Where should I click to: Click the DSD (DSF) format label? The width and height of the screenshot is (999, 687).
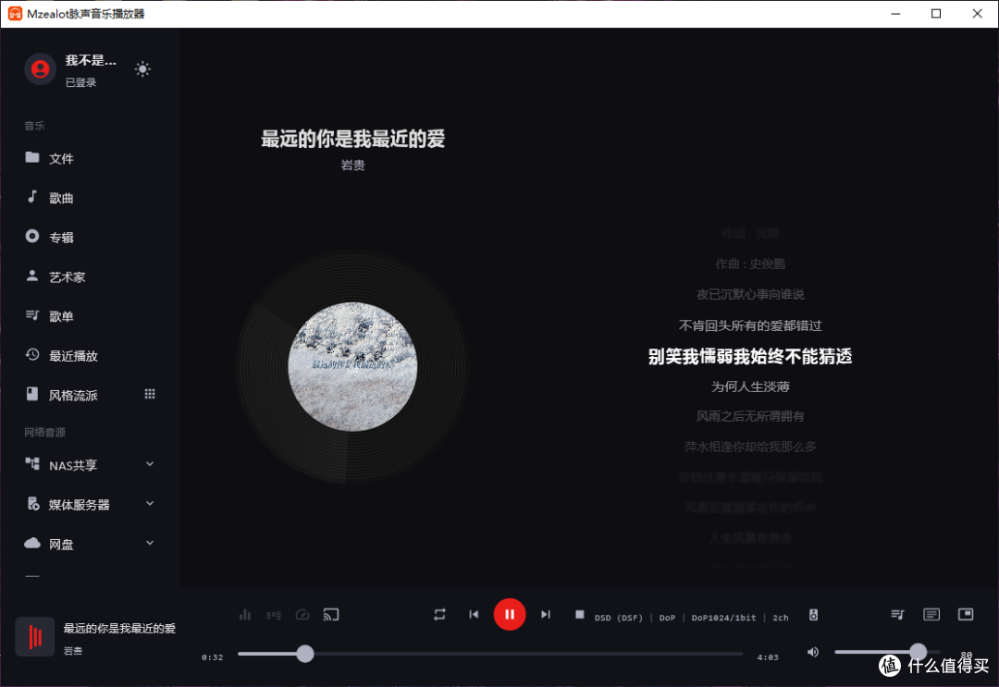pos(619,618)
